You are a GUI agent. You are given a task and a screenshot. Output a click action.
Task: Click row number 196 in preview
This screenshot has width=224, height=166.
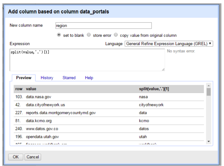(x=19, y=137)
